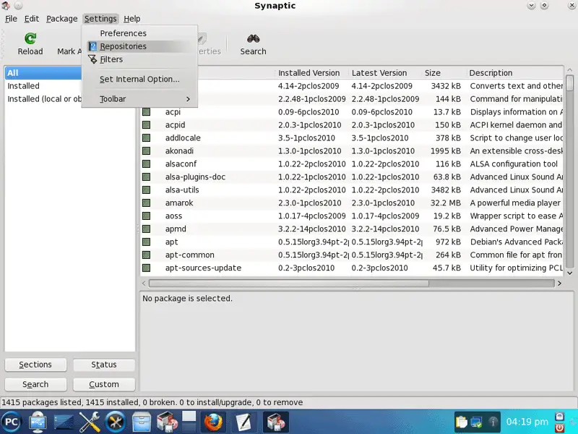Click the Filters funnel icon in menu

tap(92, 59)
